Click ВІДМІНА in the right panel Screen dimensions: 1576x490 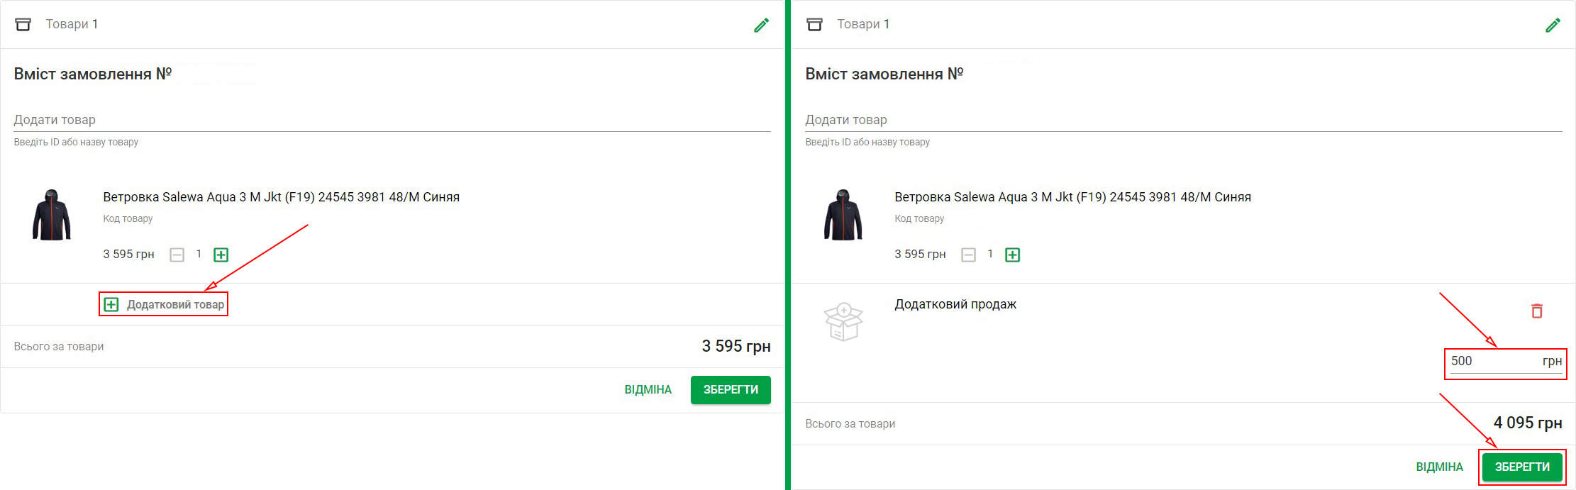click(1439, 467)
